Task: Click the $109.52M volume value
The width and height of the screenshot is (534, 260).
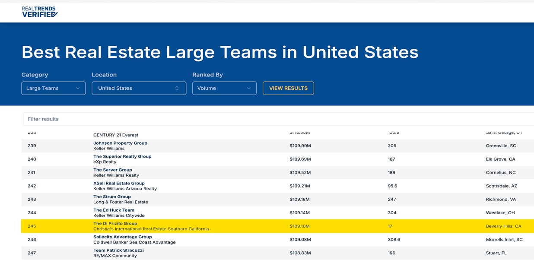Action: [300, 173]
